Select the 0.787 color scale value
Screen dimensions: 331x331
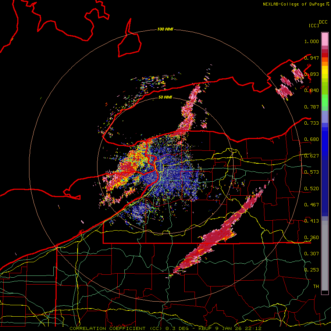pos(312,107)
